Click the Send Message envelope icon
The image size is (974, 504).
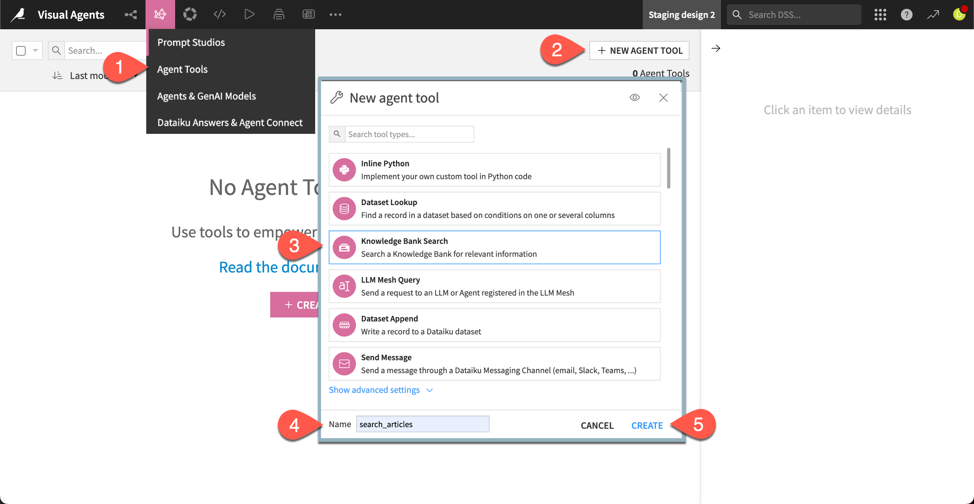point(344,364)
